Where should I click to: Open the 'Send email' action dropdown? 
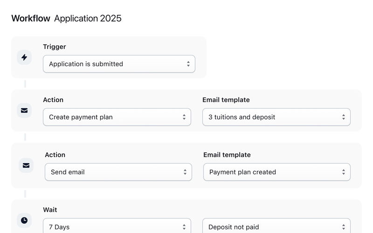tap(118, 172)
